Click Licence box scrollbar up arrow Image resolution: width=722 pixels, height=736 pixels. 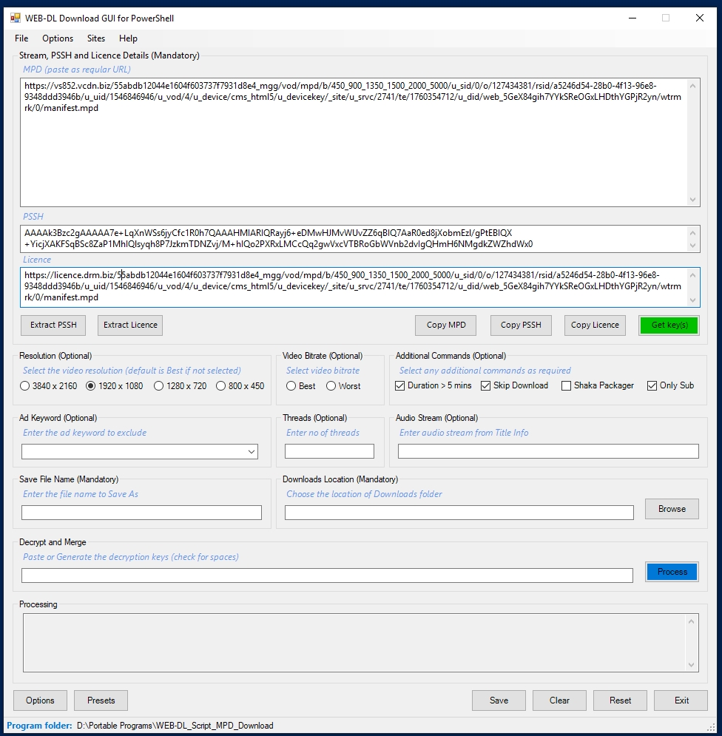[693, 275]
